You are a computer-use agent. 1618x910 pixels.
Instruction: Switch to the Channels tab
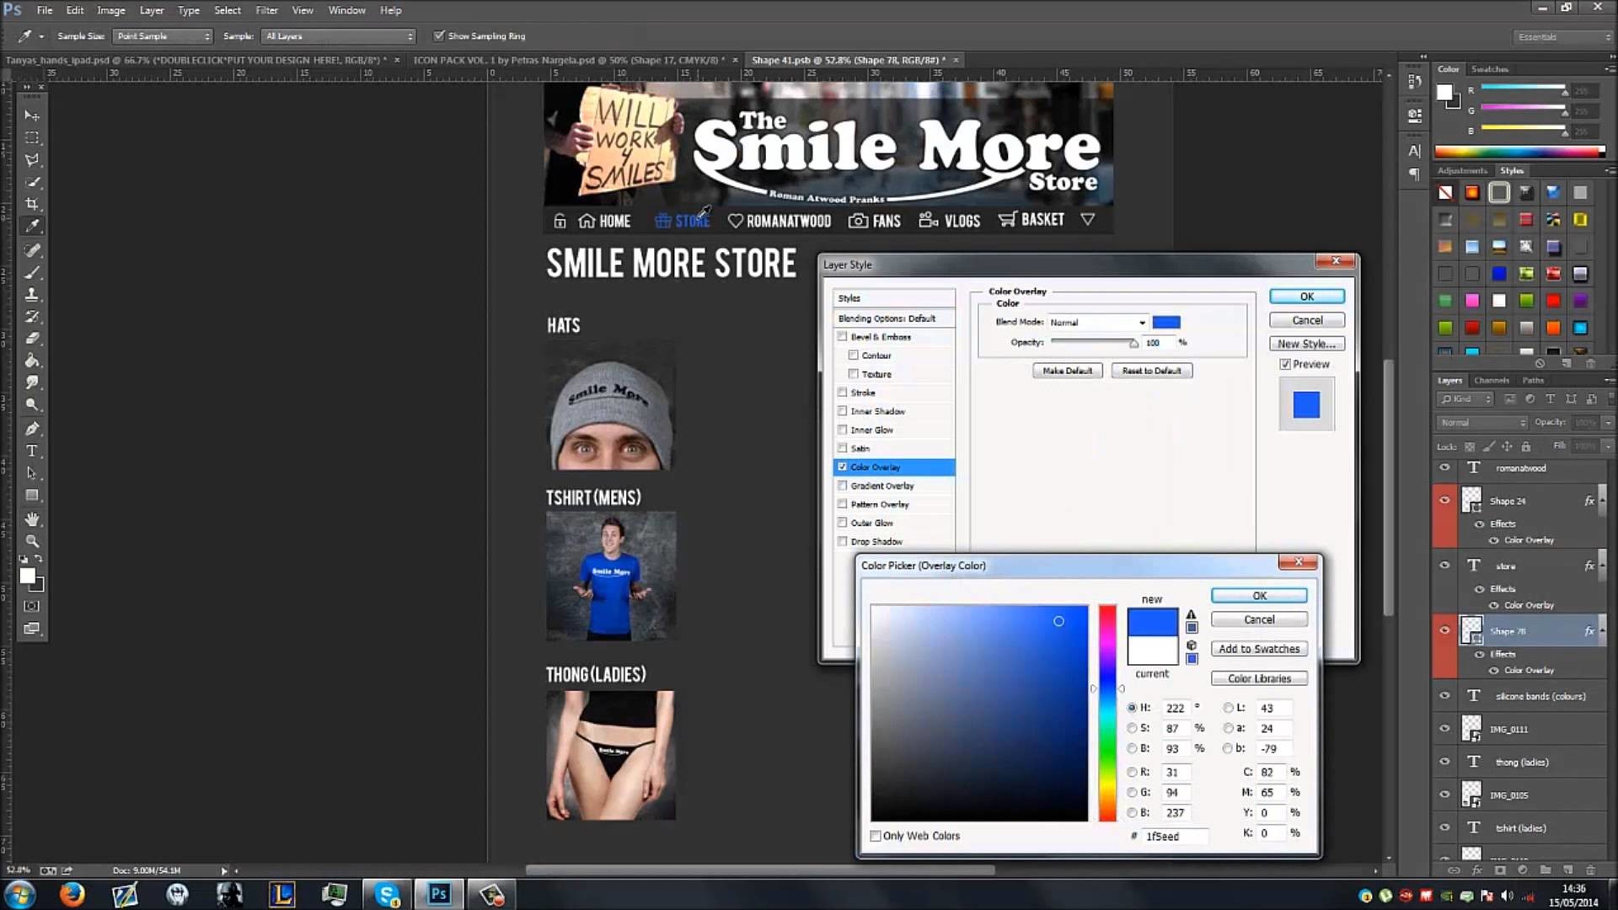coord(1491,380)
